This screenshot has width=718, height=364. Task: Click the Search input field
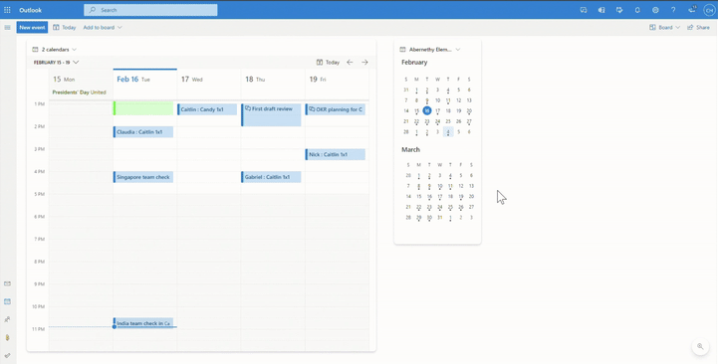coord(150,10)
